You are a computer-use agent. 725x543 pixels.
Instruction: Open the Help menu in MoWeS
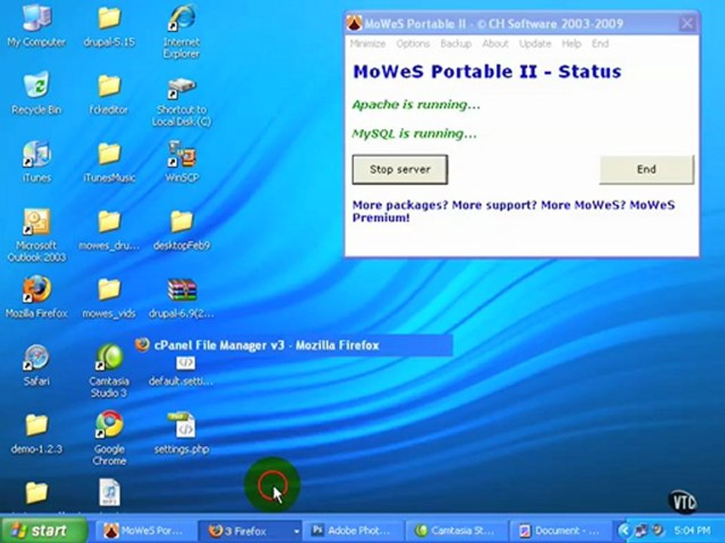(x=572, y=44)
